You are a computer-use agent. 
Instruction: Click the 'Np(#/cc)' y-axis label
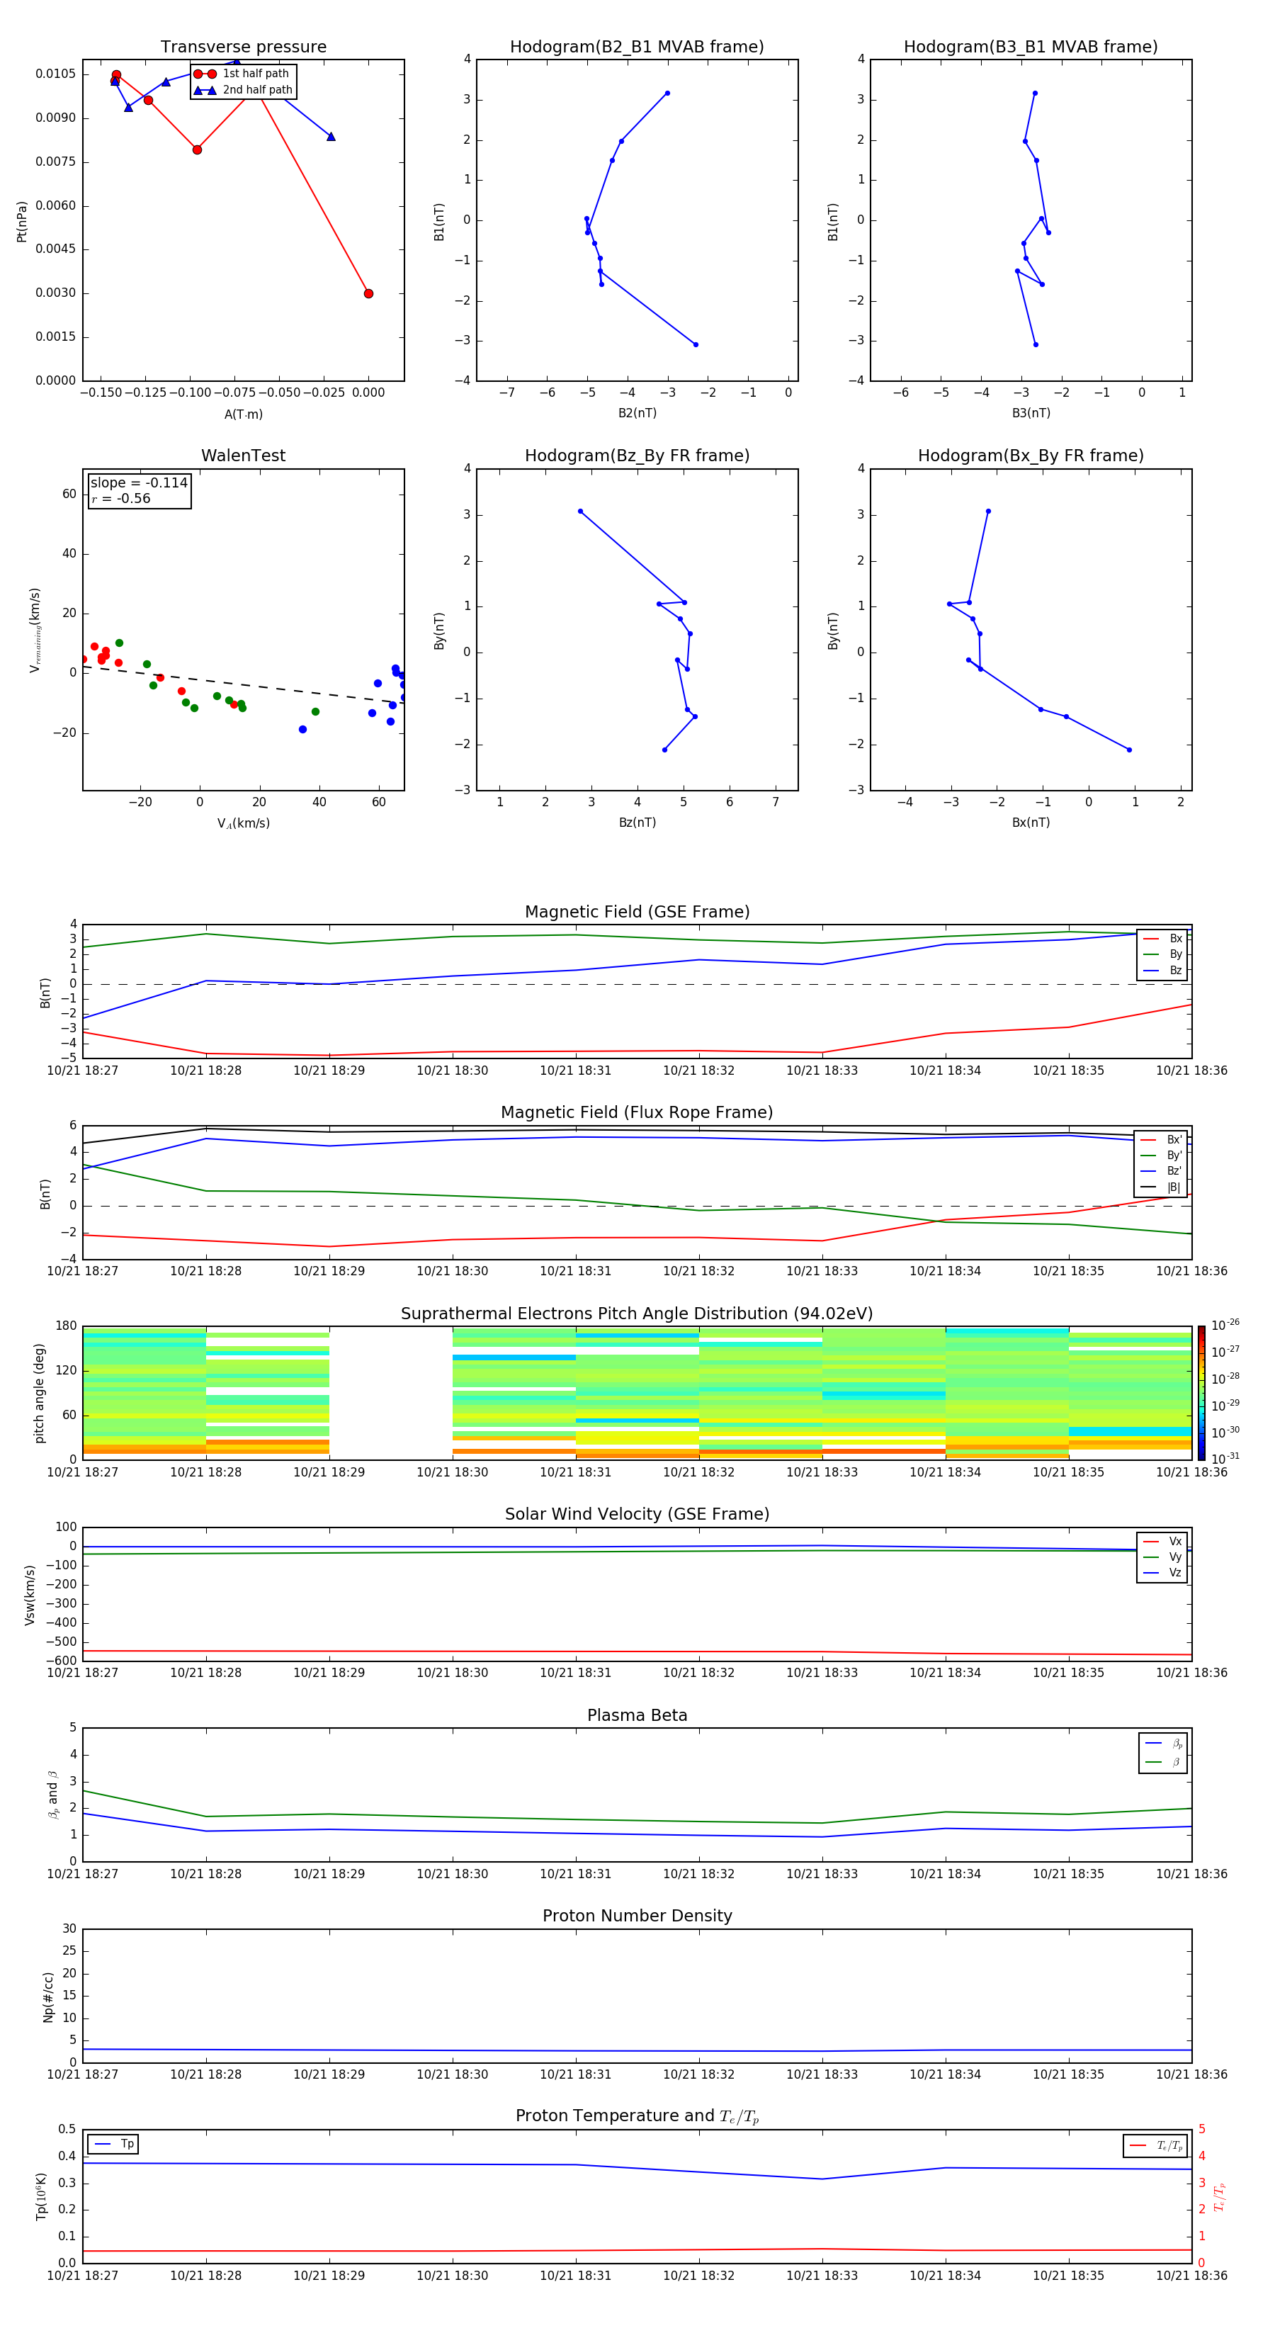[x=48, y=1996]
